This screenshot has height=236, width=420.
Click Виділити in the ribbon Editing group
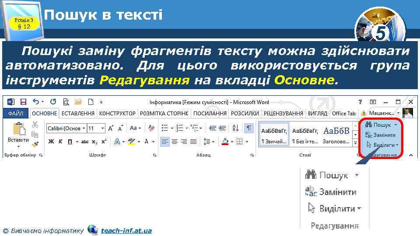pos(382,145)
